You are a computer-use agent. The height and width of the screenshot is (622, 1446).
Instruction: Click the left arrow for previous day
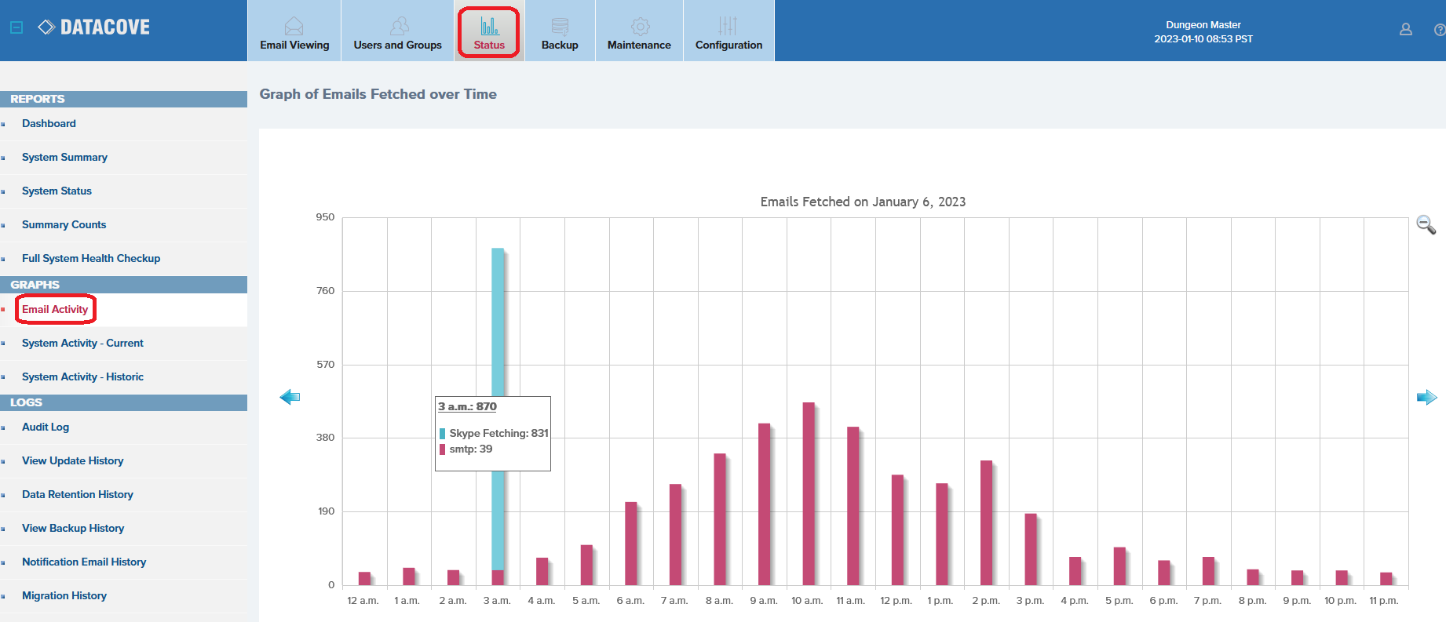[x=290, y=397]
